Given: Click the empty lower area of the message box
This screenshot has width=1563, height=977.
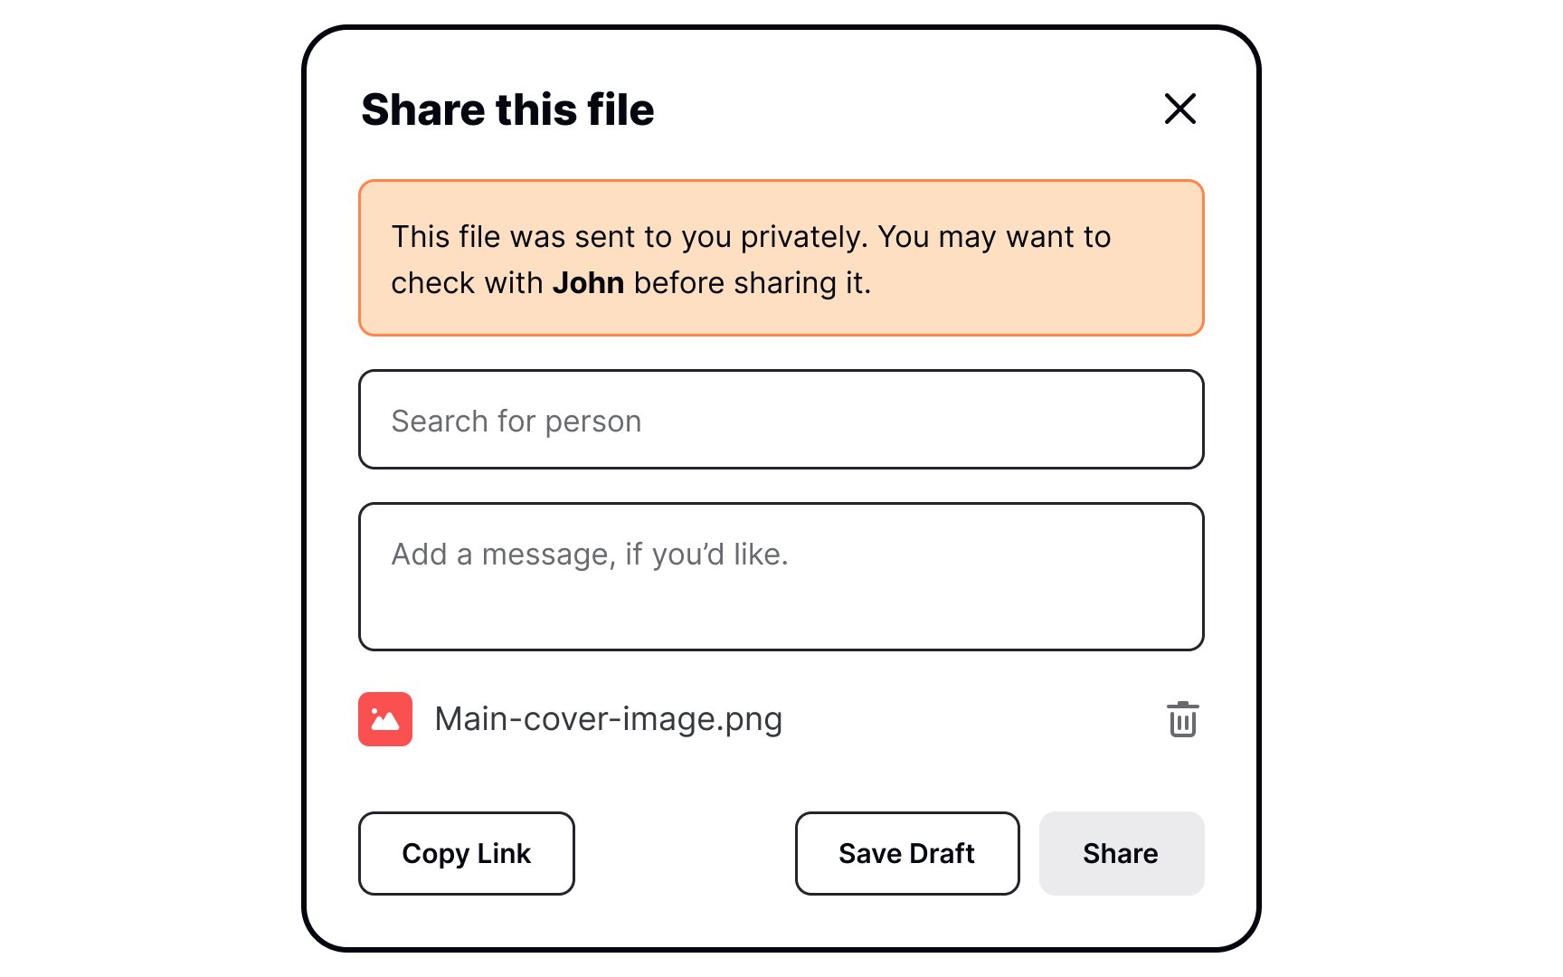Looking at the screenshot, I should coord(781,613).
